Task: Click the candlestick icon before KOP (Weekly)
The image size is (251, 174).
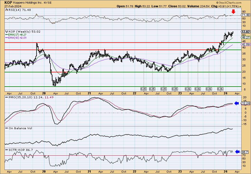Action: tap(7, 32)
